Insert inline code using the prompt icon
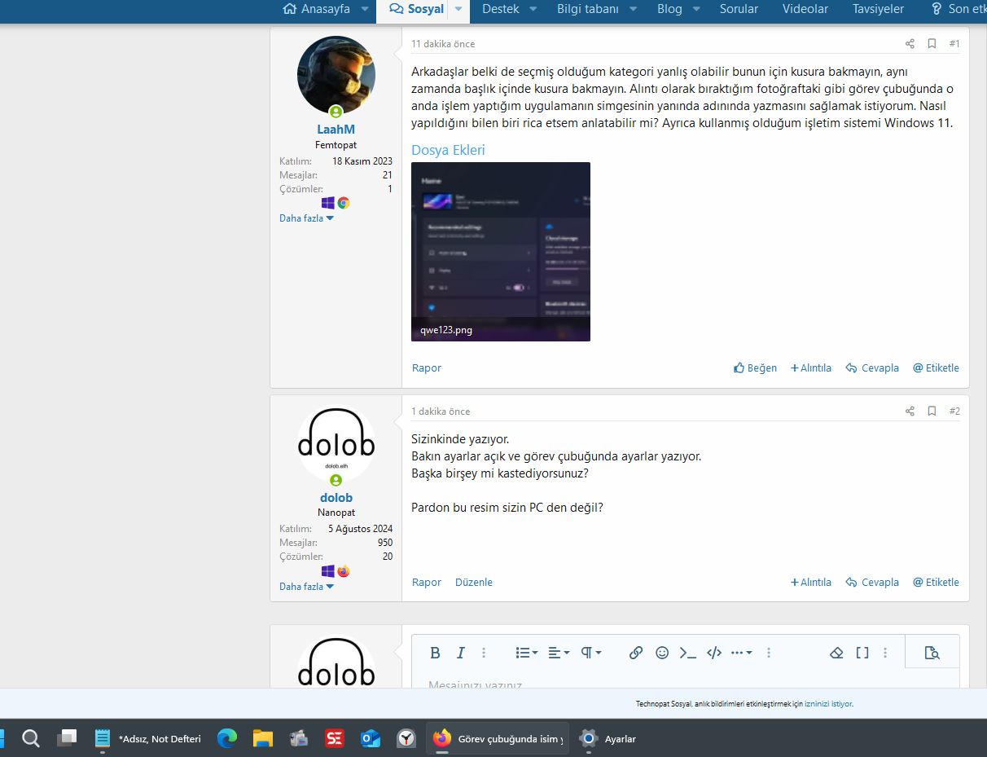This screenshot has width=987, height=757. click(688, 653)
